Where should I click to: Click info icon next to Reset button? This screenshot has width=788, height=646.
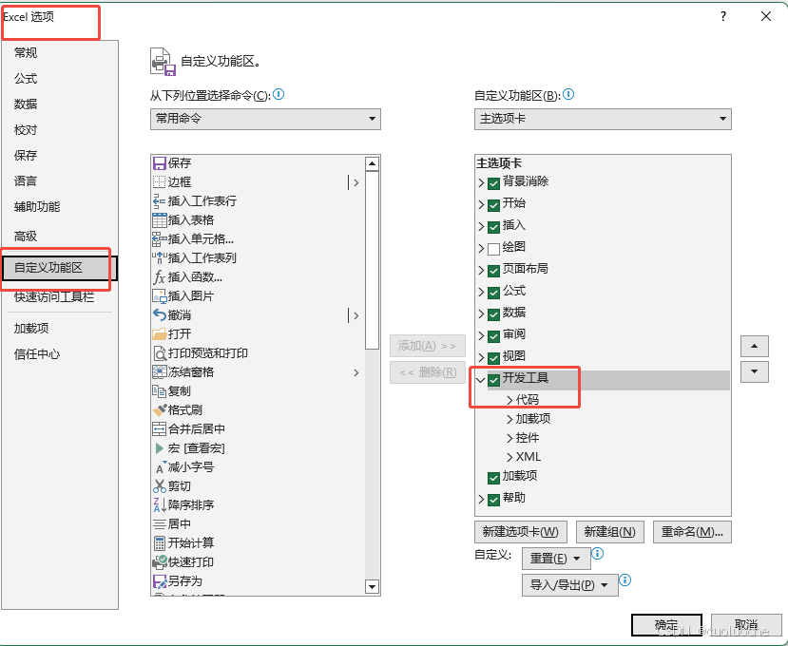point(598,554)
